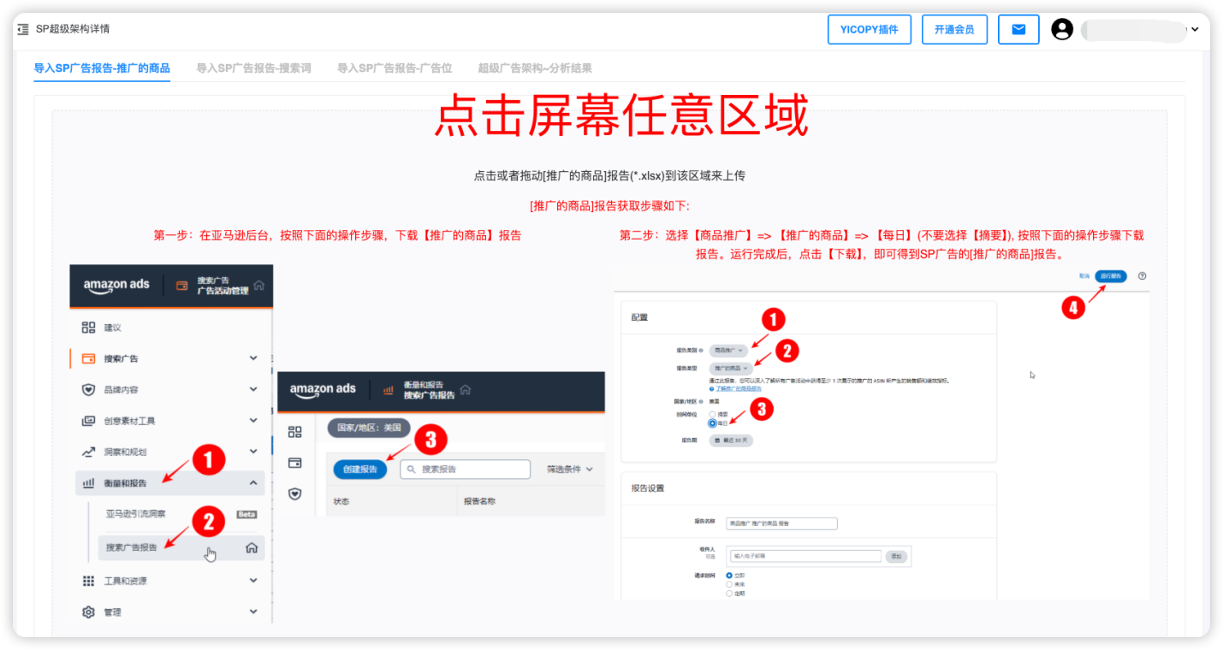The height and width of the screenshot is (650, 1223).
Task: Click home icon beside 衡量和报告 header title
Action: click(466, 390)
